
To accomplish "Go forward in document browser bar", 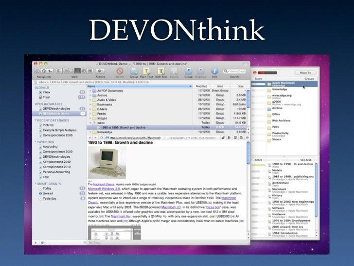I will click(95, 137).
